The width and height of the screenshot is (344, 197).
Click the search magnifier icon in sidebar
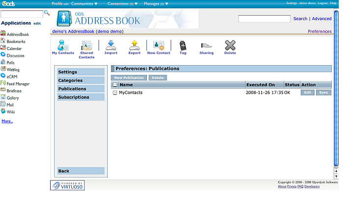click(x=47, y=13)
